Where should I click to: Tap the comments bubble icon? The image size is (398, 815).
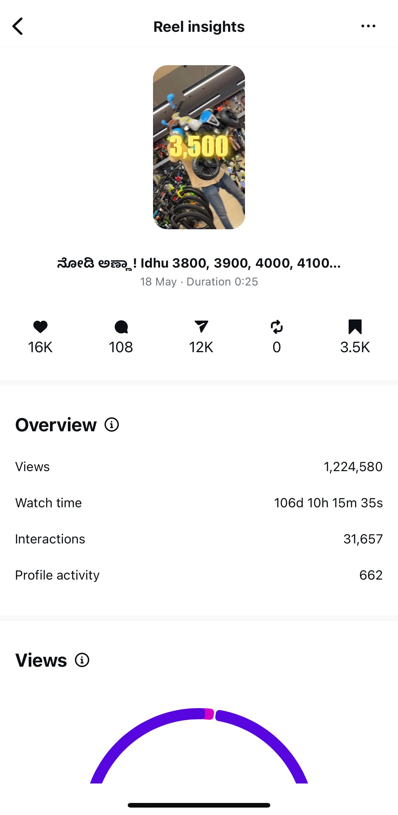pos(121,327)
